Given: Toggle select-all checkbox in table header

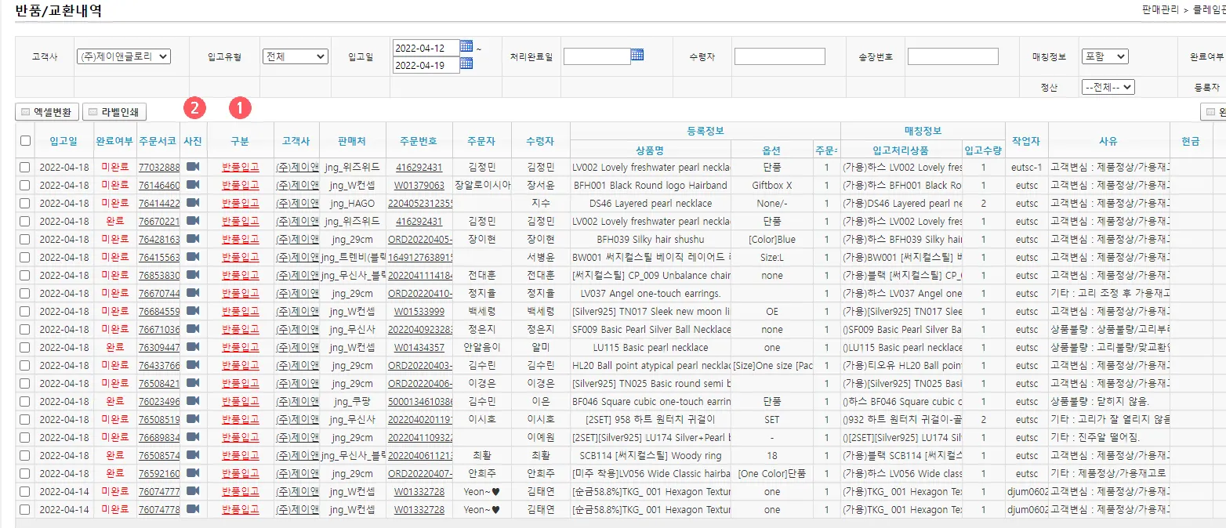Looking at the screenshot, I should tap(26, 141).
